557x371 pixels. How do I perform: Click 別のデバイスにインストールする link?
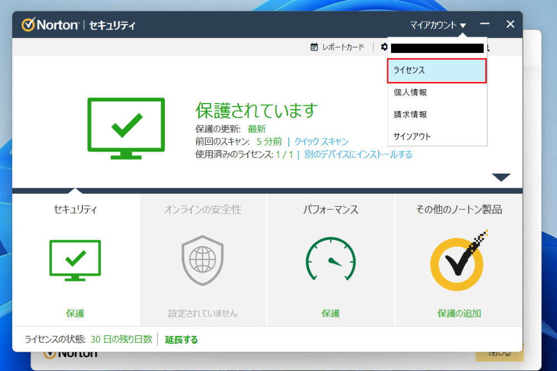pyautogui.click(x=358, y=154)
